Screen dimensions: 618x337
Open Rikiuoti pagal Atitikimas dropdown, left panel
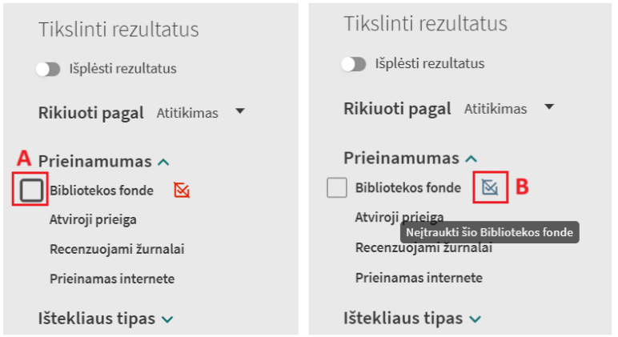point(200,113)
